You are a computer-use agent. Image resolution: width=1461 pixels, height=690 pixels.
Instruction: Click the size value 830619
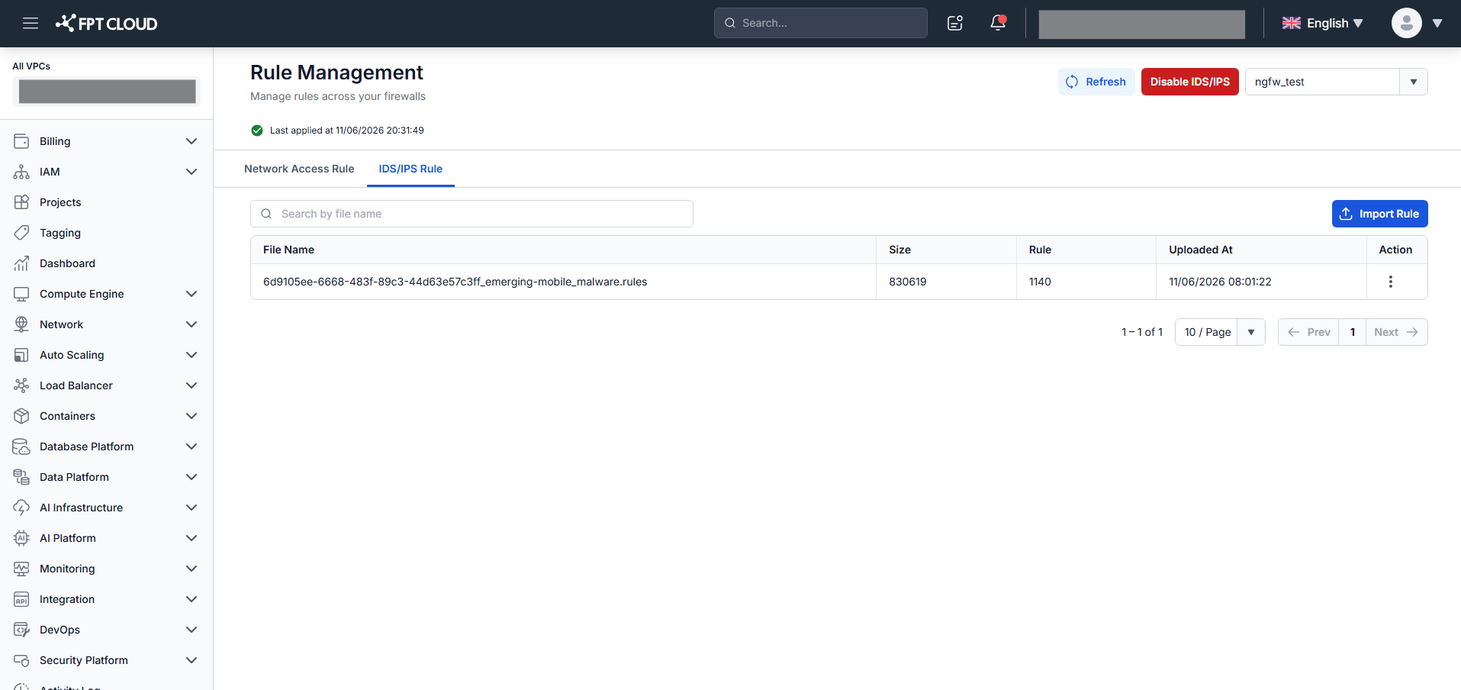(x=907, y=282)
